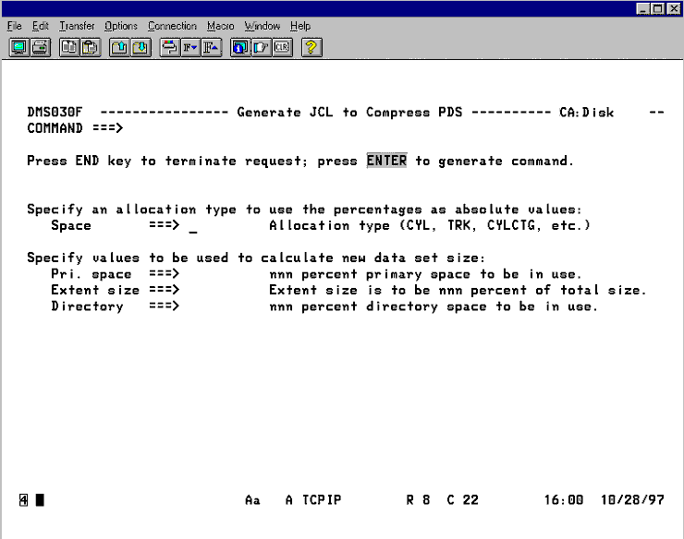The height and width of the screenshot is (539, 684).
Task: Click the yellow question mark help icon
Action: coord(311,47)
